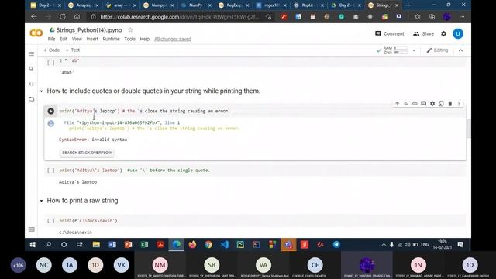Switch to the NumPy browser tab

tap(196, 5)
